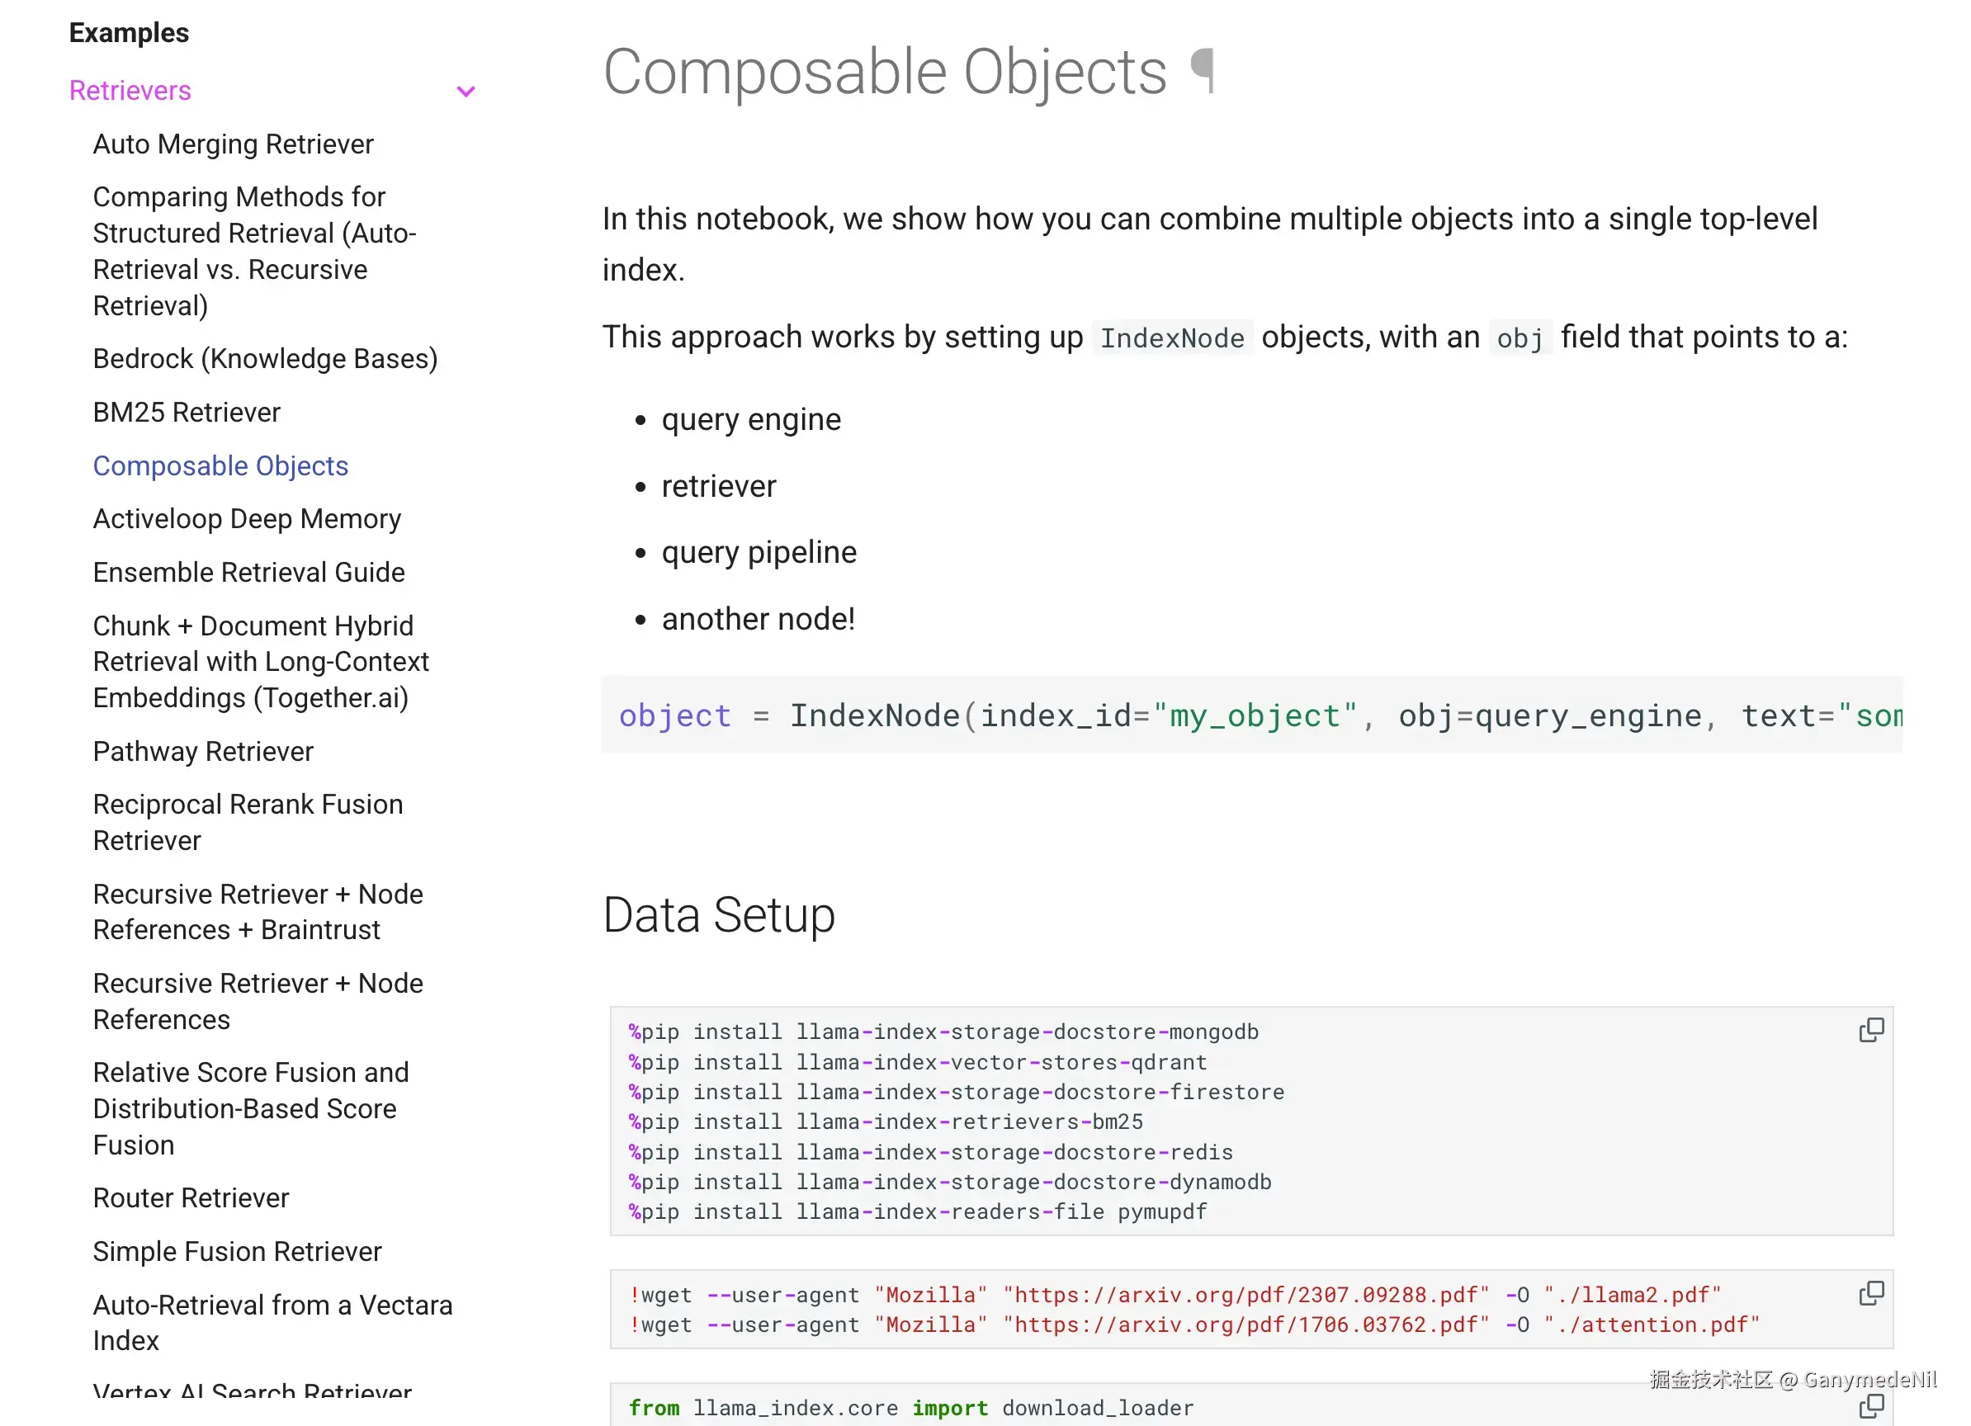Open Auto-Retrieval from a Vectara Index

point(272,1323)
